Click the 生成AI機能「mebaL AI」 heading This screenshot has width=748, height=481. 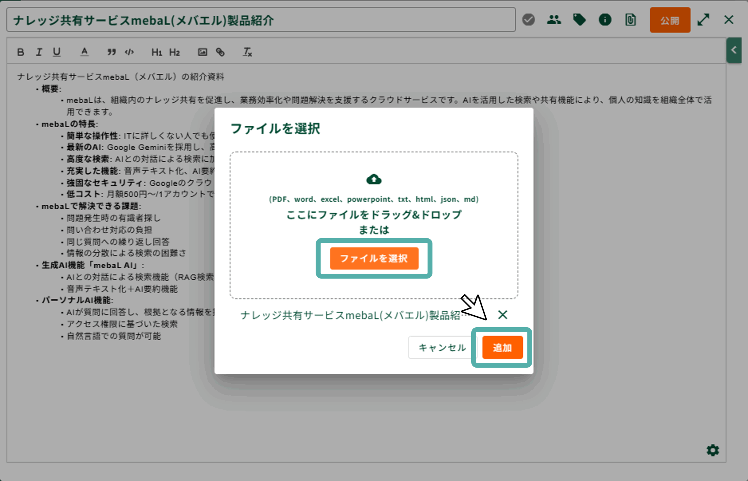pos(93,265)
